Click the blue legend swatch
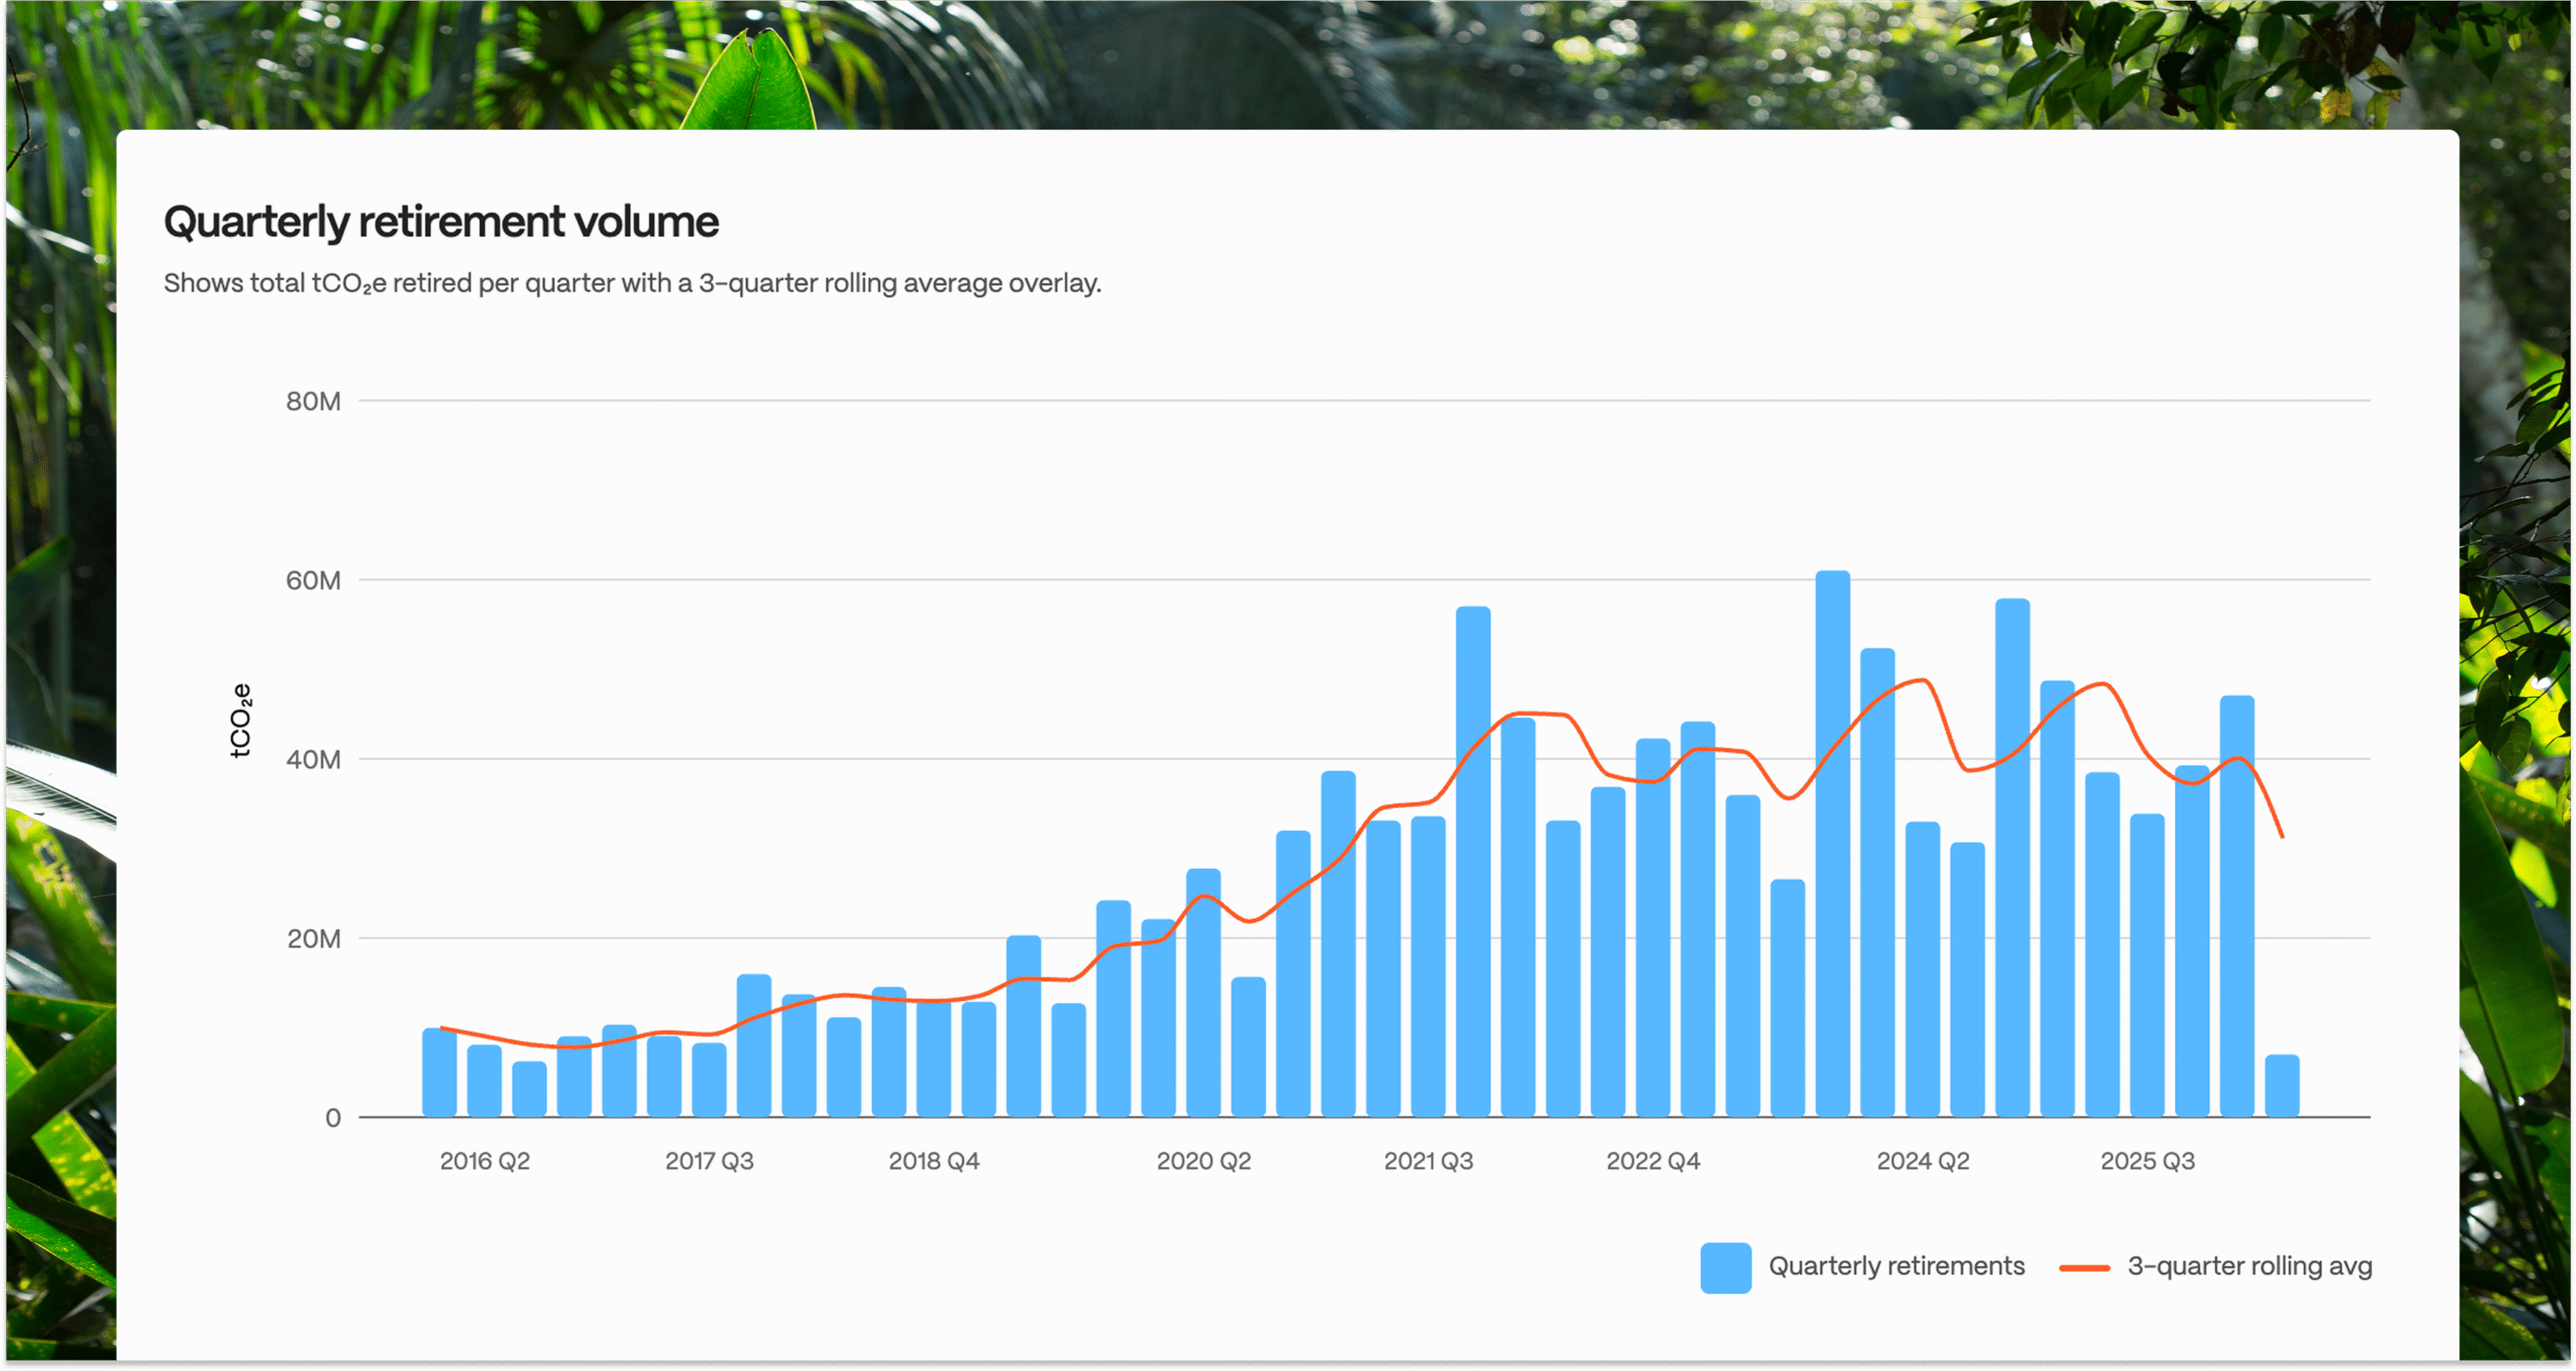The image size is (2576, 1371). [1725, 1265]
